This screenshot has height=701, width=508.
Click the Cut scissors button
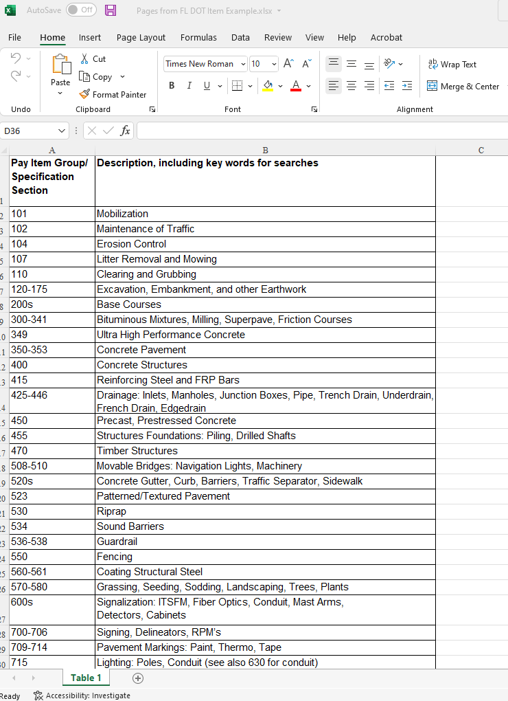pyautogui.click(x=93, y=59)
